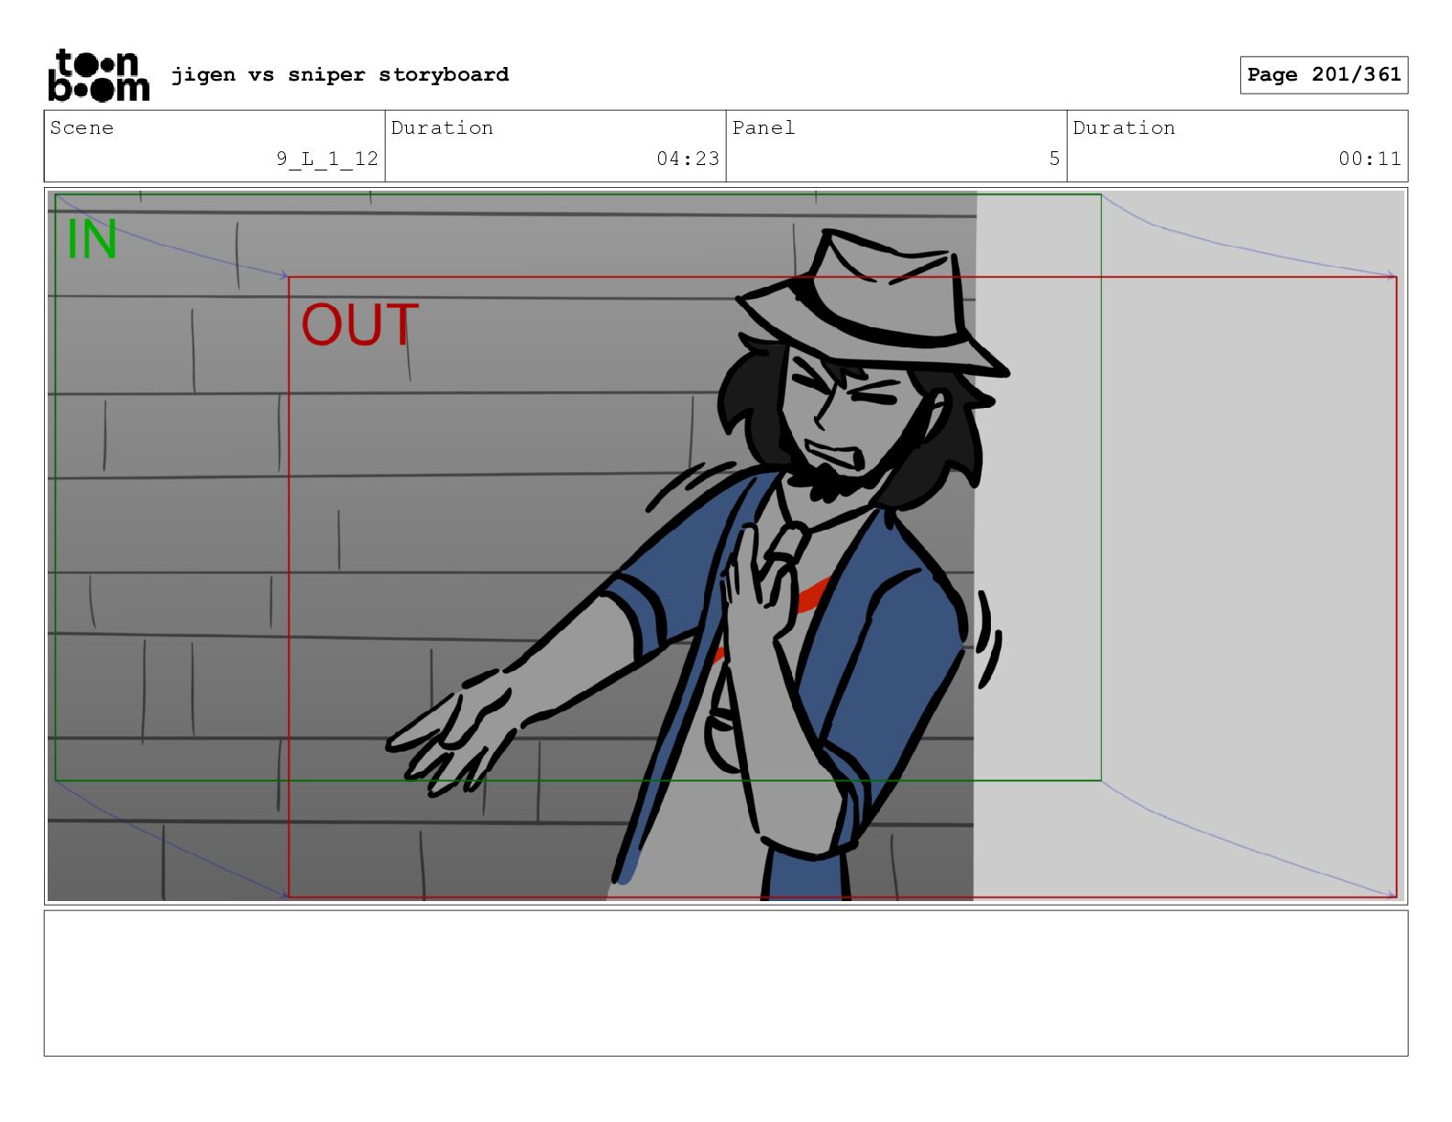Select the scene name '9_L_1_12'
Image resolution: width=1452 pixels, height=1122 pixels.
pos(327,159)
